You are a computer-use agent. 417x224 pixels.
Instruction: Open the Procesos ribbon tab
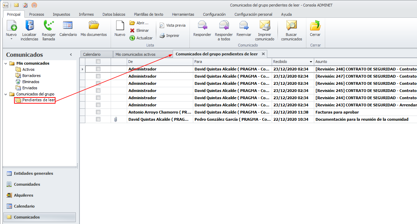click(x=36, y=14)
